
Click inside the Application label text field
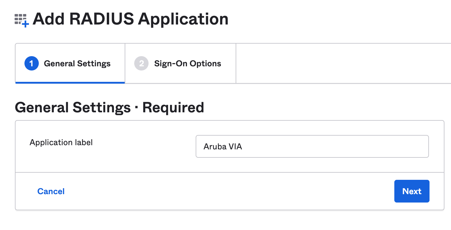tap(312, 146)
